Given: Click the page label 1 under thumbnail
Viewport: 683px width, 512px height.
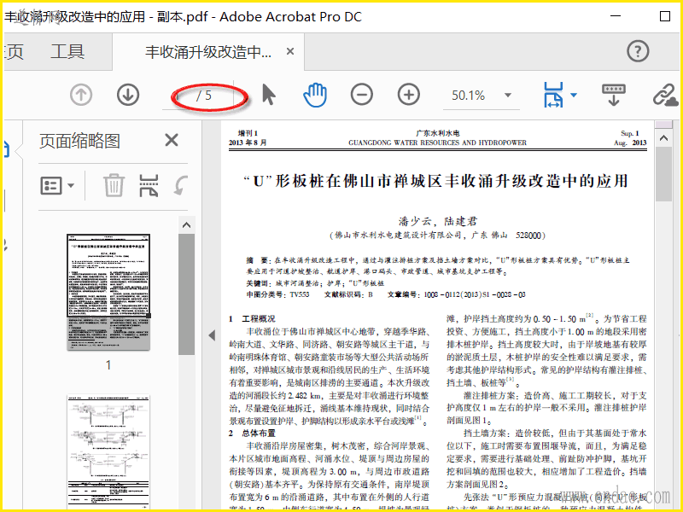Looking at the screenshot, I should point(108,365).
